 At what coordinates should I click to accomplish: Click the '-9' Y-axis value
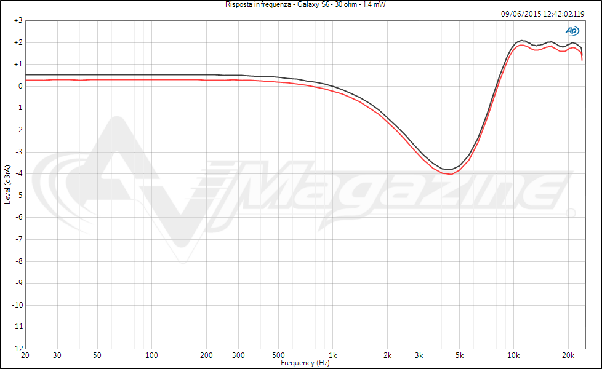pyautogui.click(x=19, y=283)
